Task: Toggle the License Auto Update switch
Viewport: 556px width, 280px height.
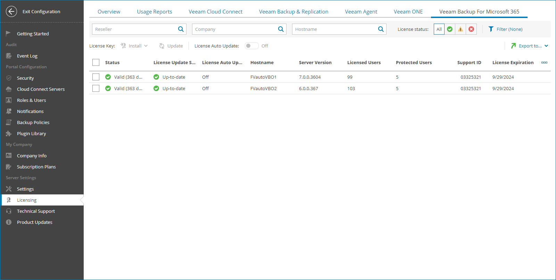Action: click(x=251, y=46)
